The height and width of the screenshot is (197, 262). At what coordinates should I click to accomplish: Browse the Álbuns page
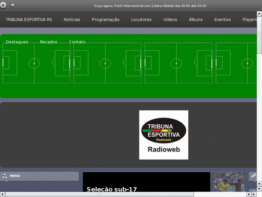pyautogui.click(x=196, y=20)
